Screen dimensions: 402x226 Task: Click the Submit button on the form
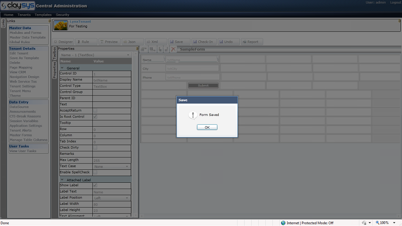point(203,85)
